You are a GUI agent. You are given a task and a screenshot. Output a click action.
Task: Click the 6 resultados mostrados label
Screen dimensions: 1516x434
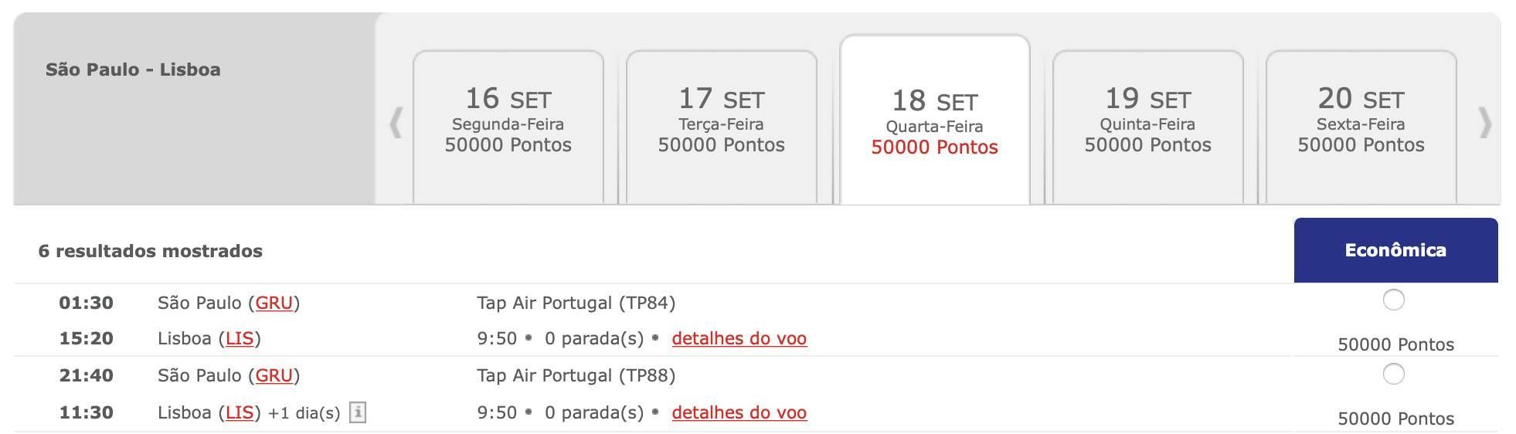pyautogui.click(x=151, y=251)
